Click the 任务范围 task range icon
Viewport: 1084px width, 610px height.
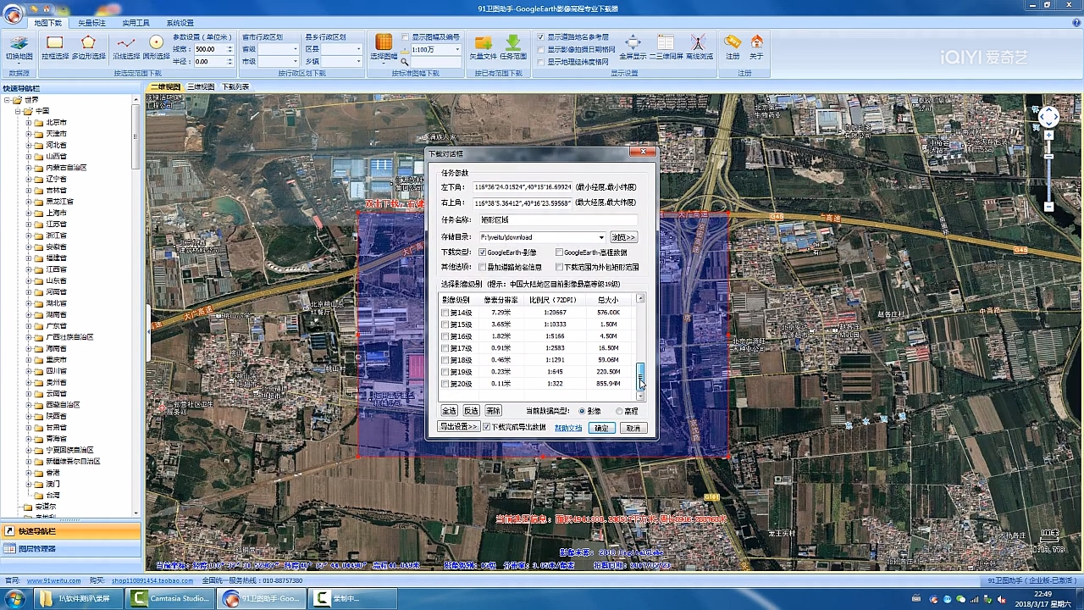click(513, 42)
